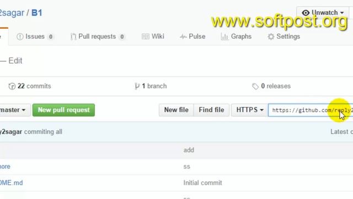Screen dimensions: 353x199
Task: Click the commits history clock icon
Action: (x=12, y=86)
